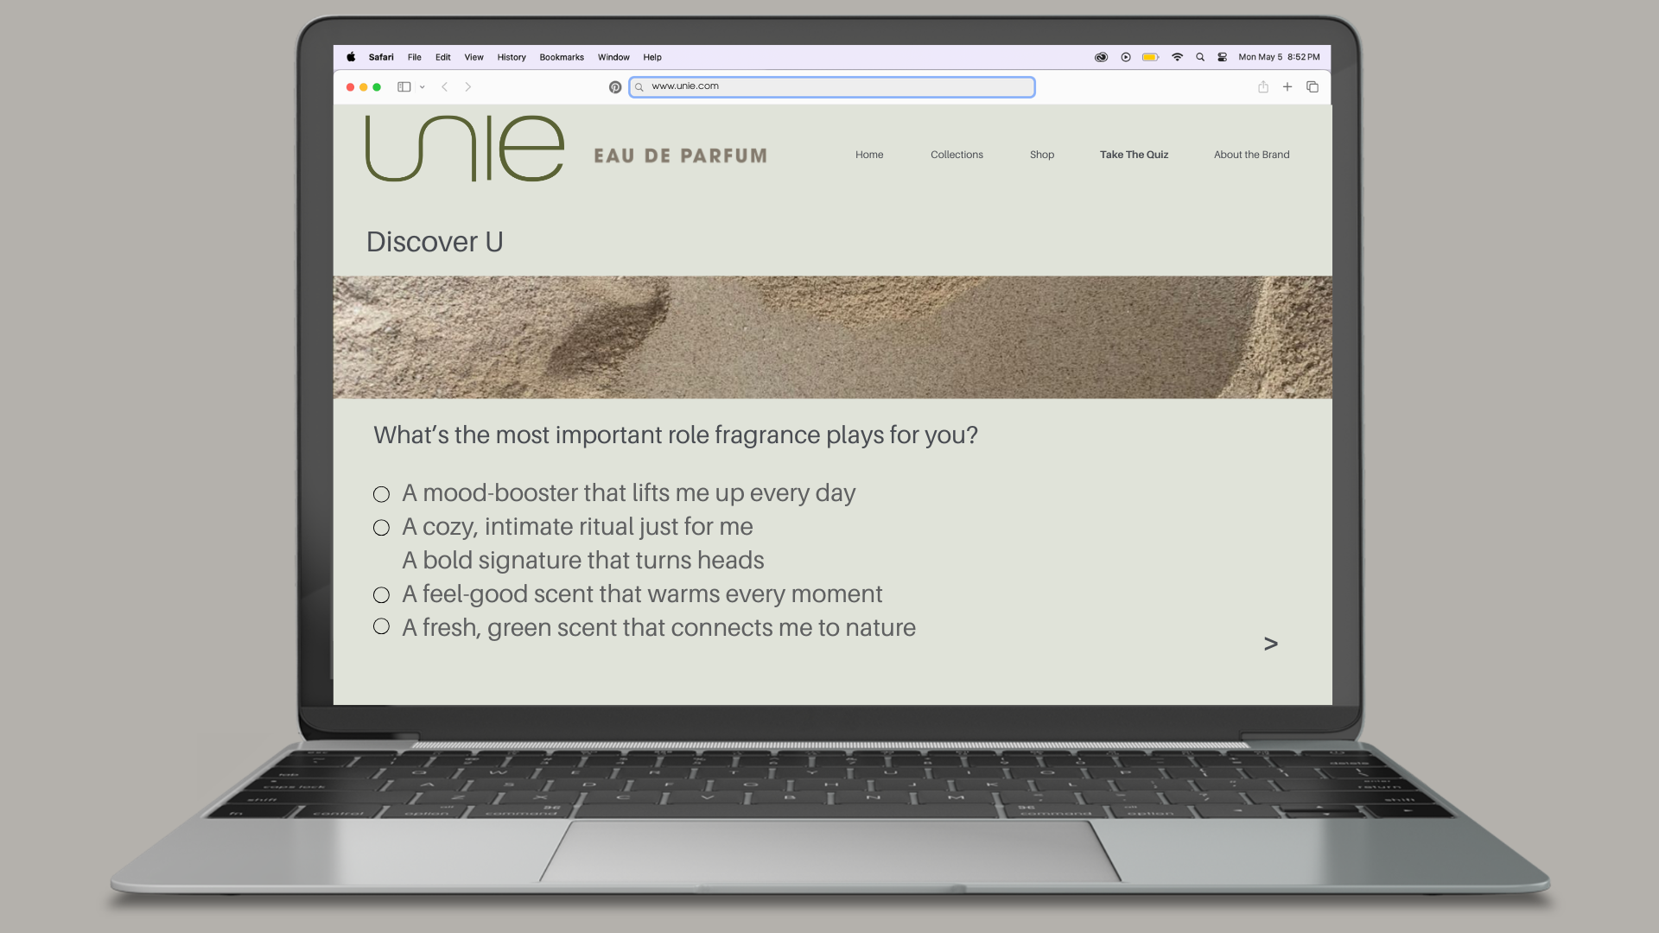Open the Apple menu

(351, 57)
